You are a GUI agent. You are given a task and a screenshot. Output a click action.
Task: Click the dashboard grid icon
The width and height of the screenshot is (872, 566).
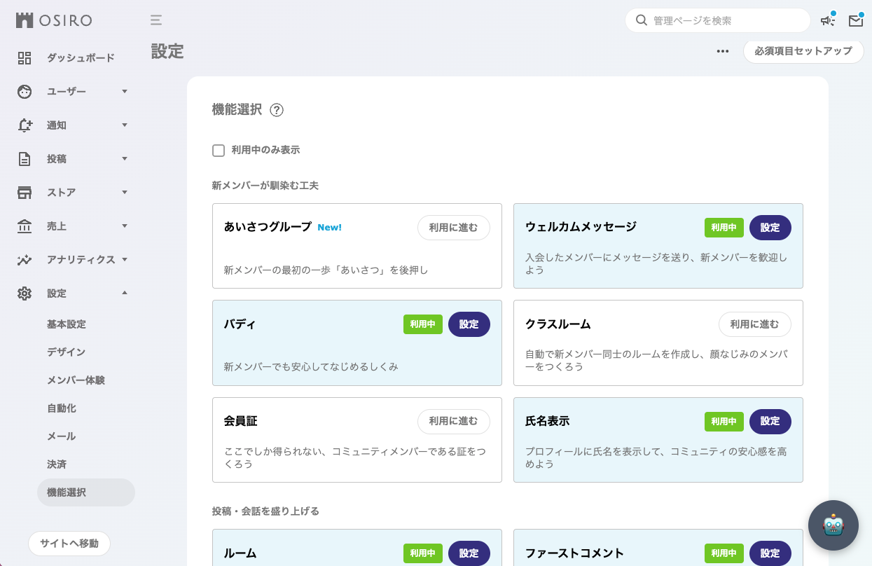pos(25,57)
